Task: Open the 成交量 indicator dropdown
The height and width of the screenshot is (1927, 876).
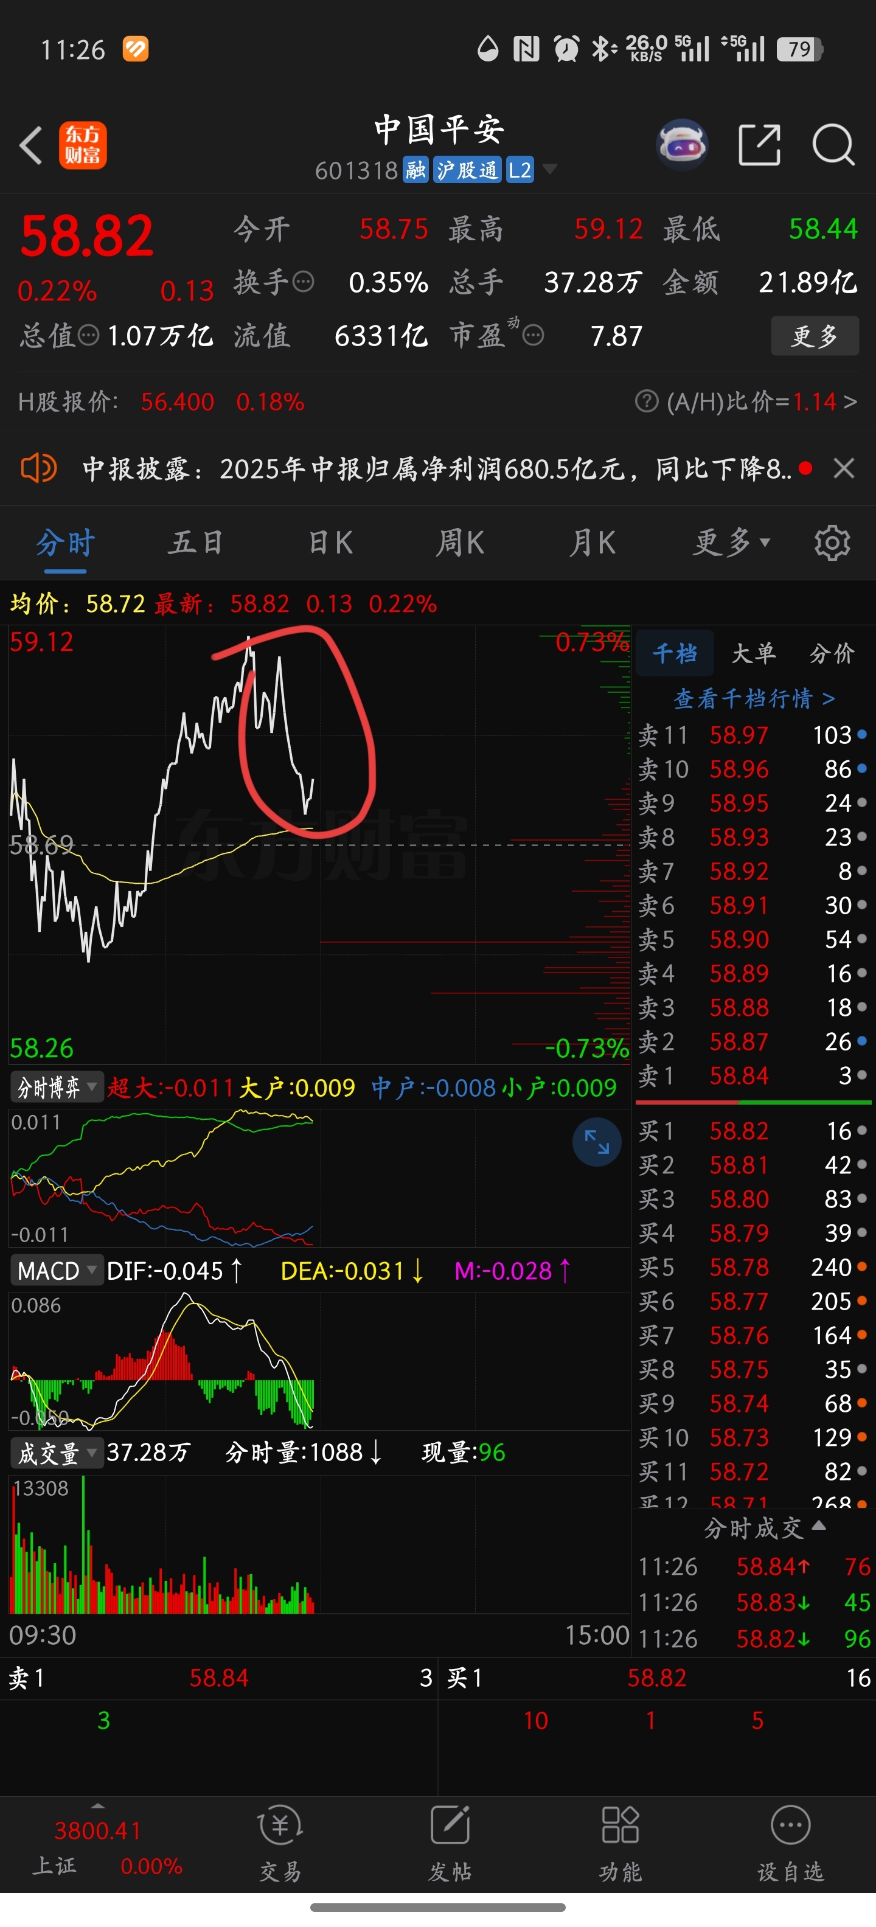Action: pos(56,1453)
